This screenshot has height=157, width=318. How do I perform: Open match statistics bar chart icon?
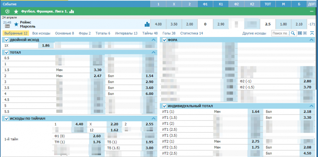pyautogui.click(x=147, y=24)
